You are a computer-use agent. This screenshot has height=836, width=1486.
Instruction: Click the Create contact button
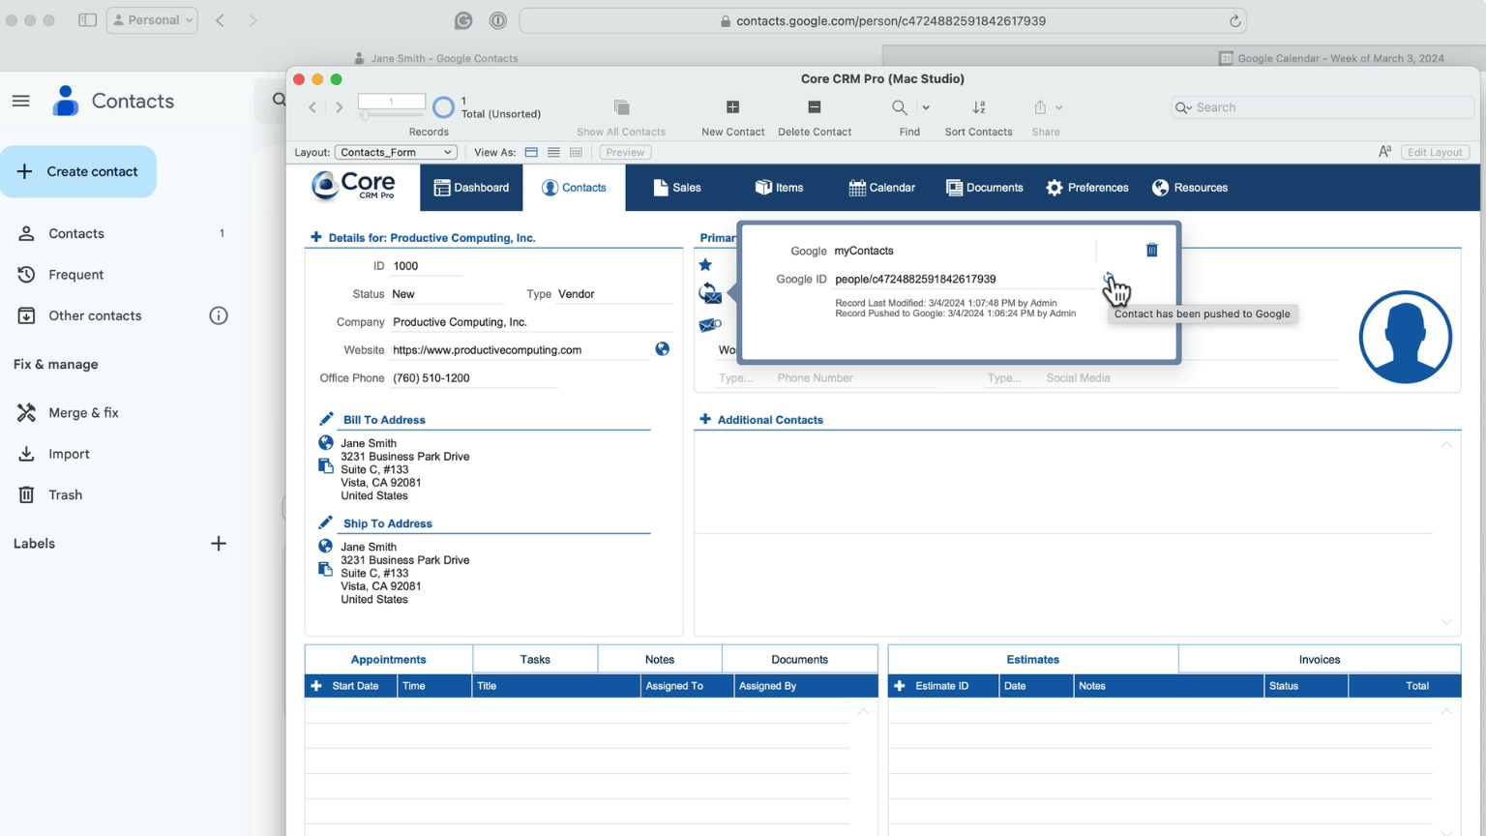pos(78,171)
